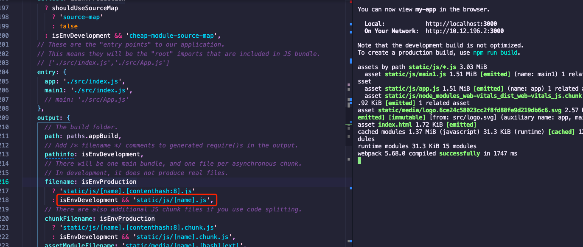Click the 'path:' key in output
Screen dimensions: 583x247
(54, 136)
